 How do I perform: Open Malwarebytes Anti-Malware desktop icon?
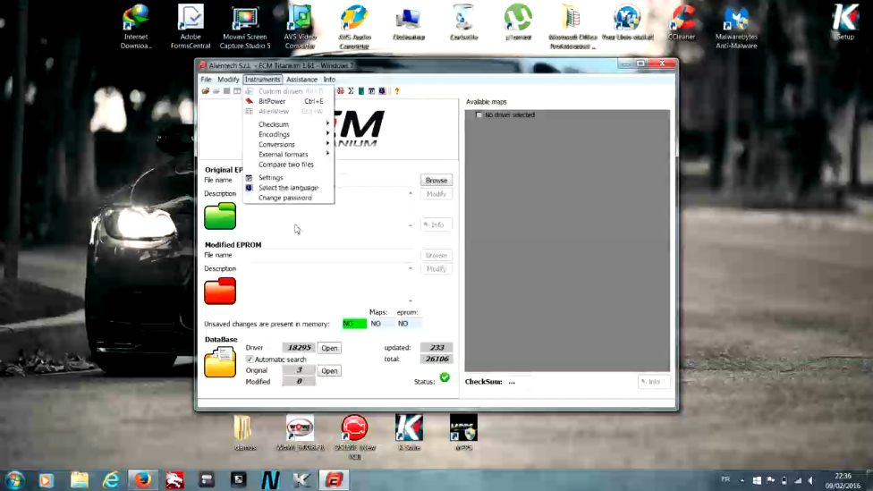pyautogui.click(x=736, y=27)
